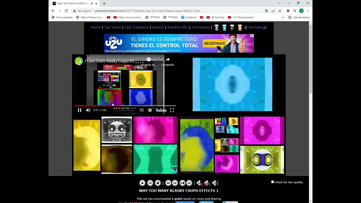Image resolution: width=361 pixels, height=203 pixels.
Task: Open Lista de lectura reading list
Action: point(299,17)
